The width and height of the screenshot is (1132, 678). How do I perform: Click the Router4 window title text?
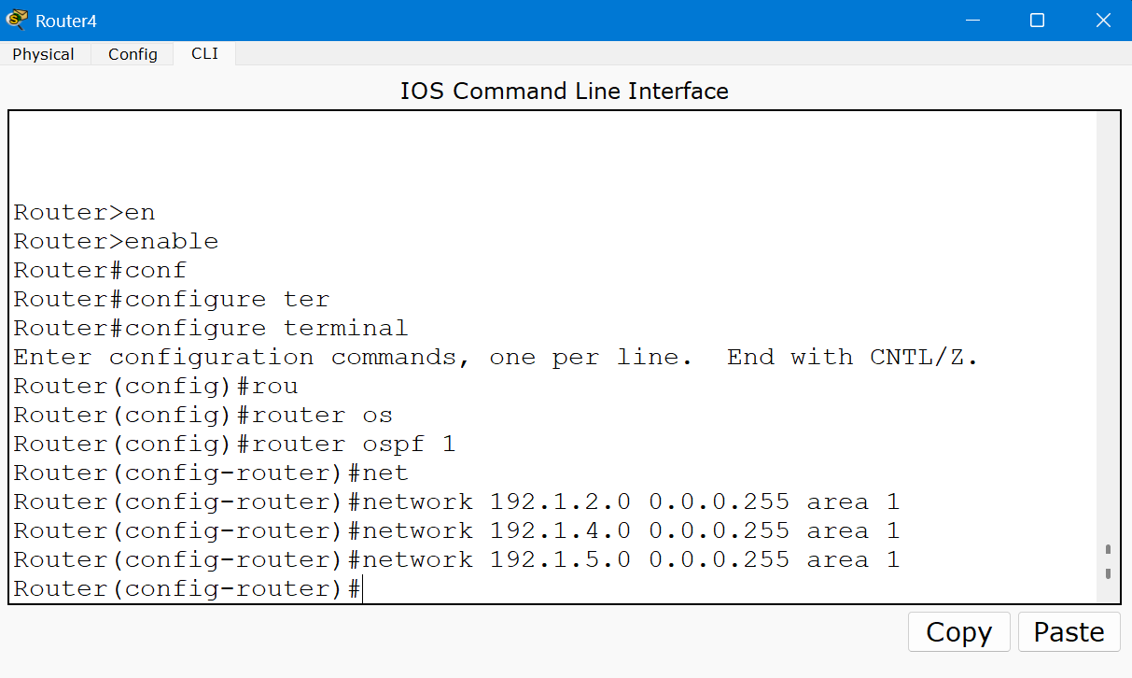[x=65, y=21]
